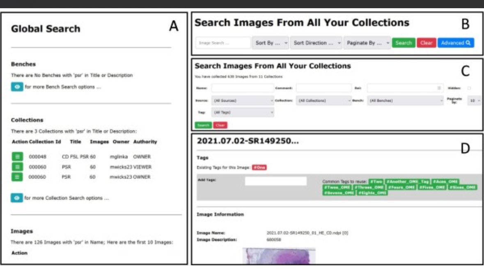Image resolution: width=484 pixels, height=271 pixels.
Task: Expand the (All Benches) dropdown
Action: (405, 101)
